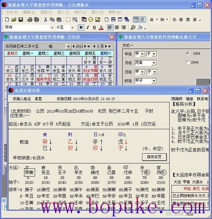
Task: Enable left text alignment button
Action: click(x=110, y=28)
